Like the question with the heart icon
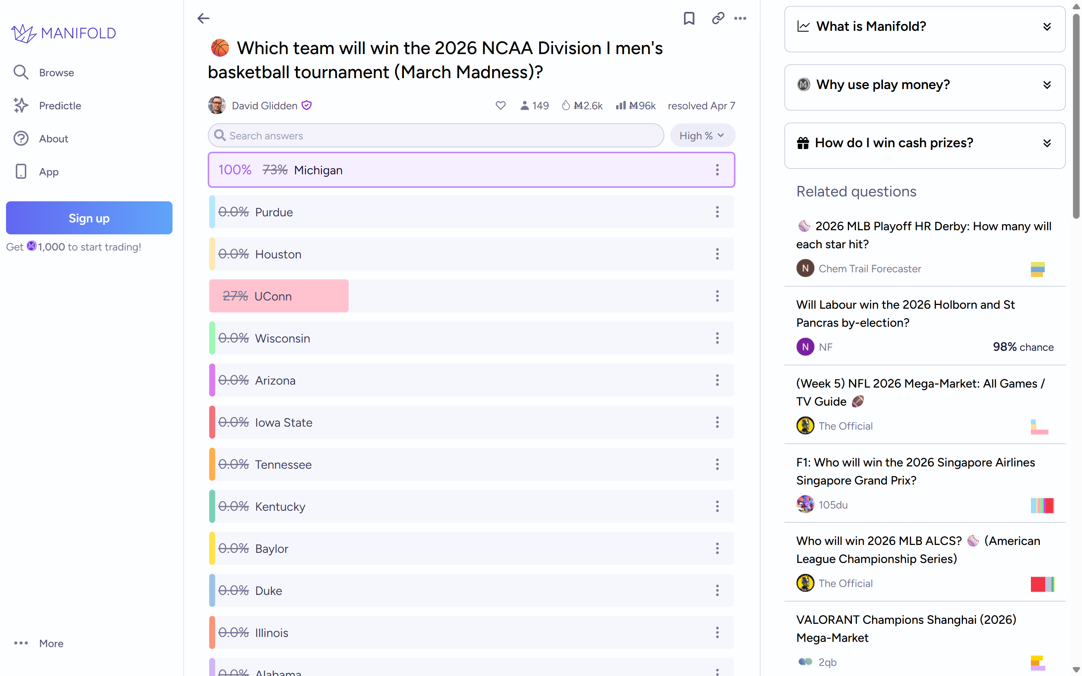This screenshot has width=1082, height=676. (x=500, y=106)
